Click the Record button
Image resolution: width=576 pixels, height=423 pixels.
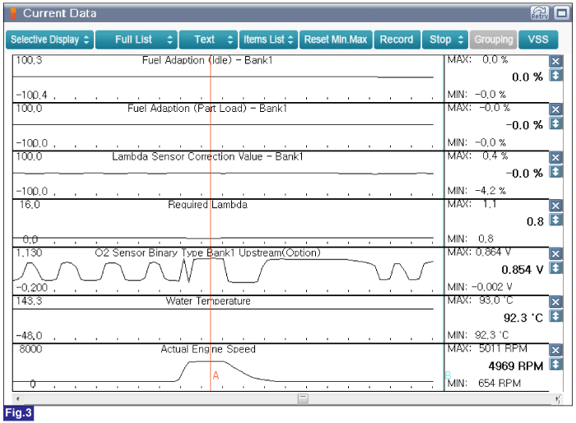[397, 40]
